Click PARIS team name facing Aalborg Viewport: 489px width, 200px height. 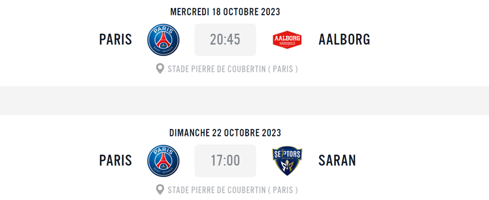116,40
